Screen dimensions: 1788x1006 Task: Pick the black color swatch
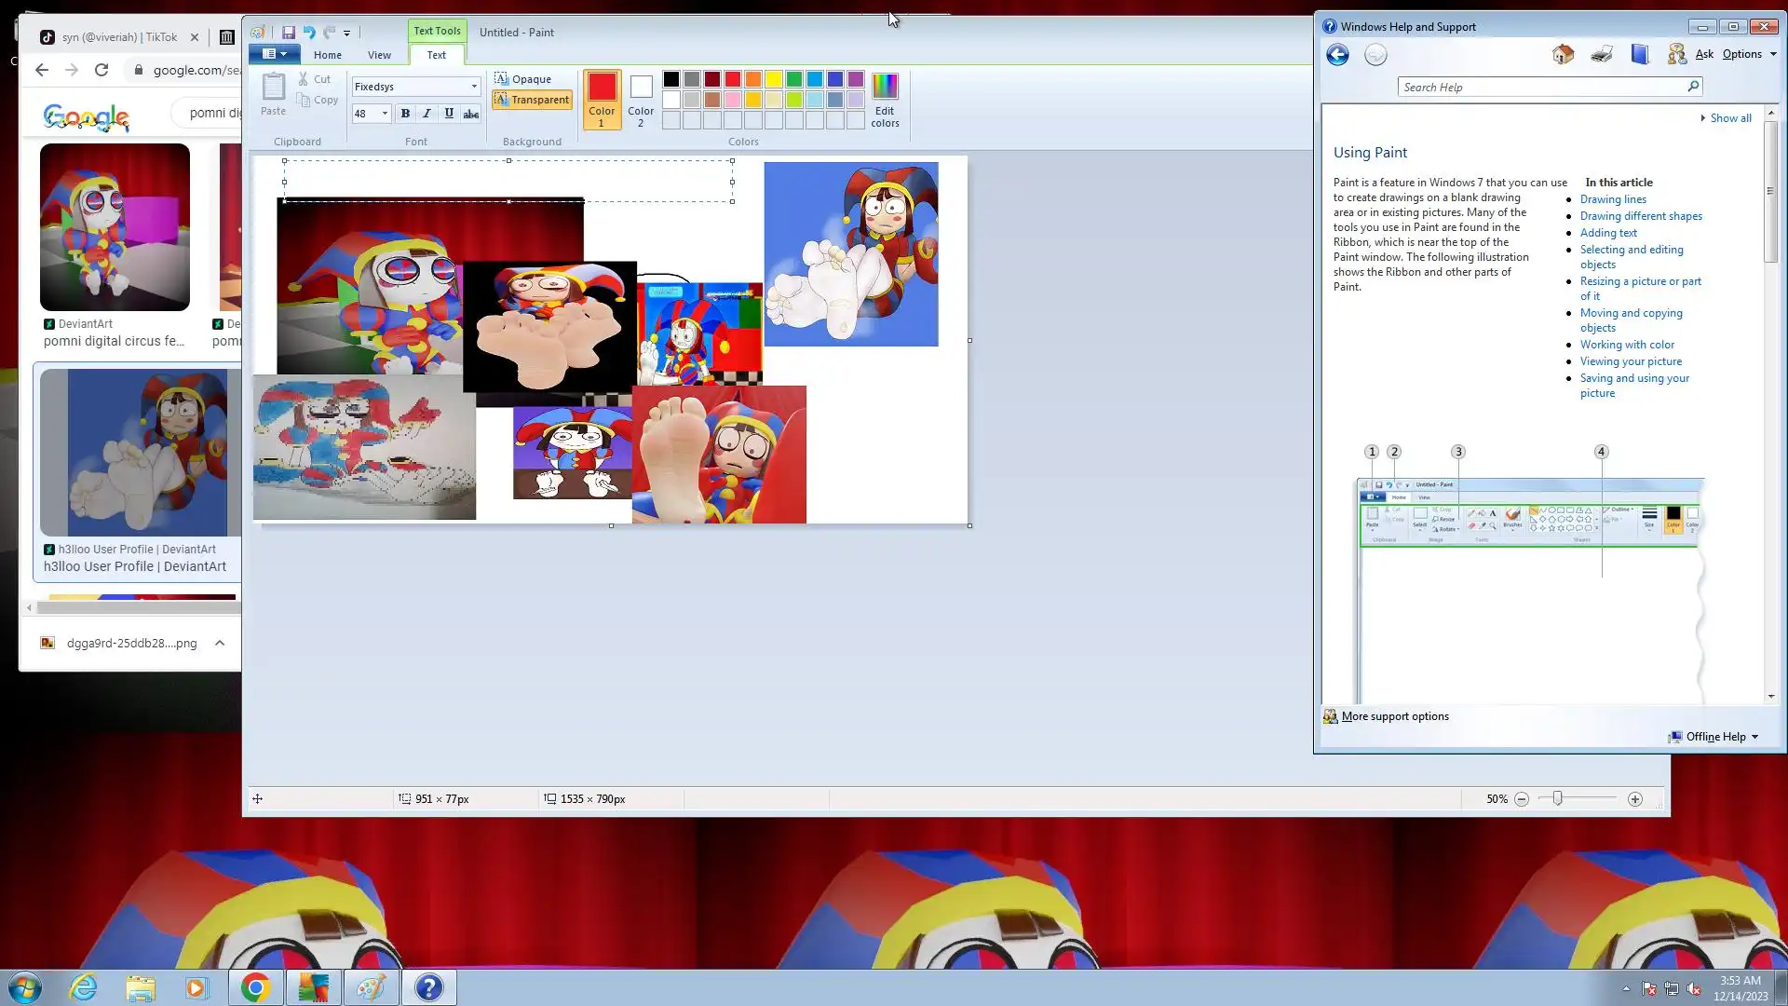pos(671,79)
